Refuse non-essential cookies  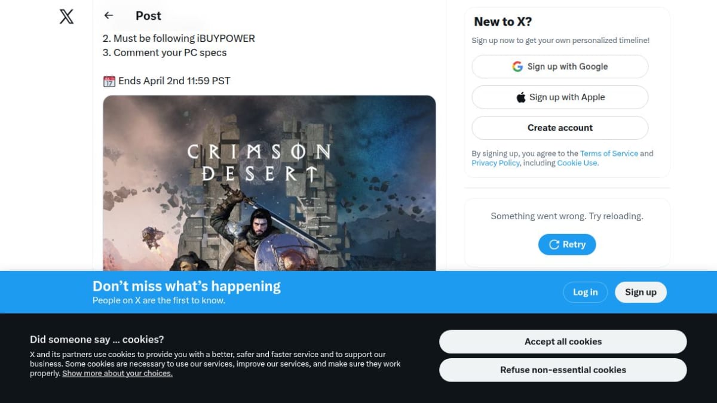click(x=563, y=370)
